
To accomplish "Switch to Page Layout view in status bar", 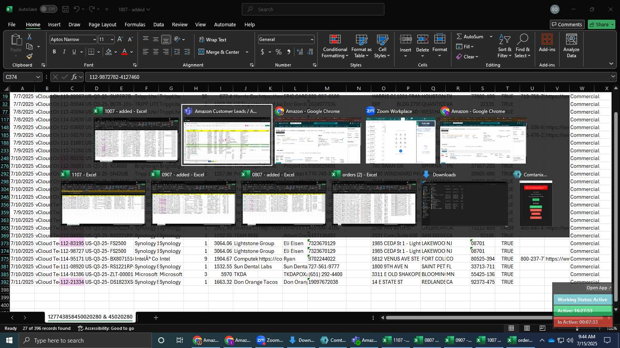I will coord(527,328).
